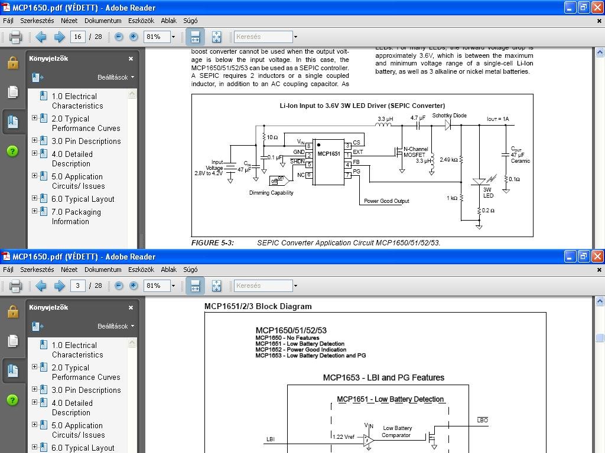Screen dimensions: 605x453
Task: Expand 7.0 Packaging Information in top panel
Action: tap(34, 211)
